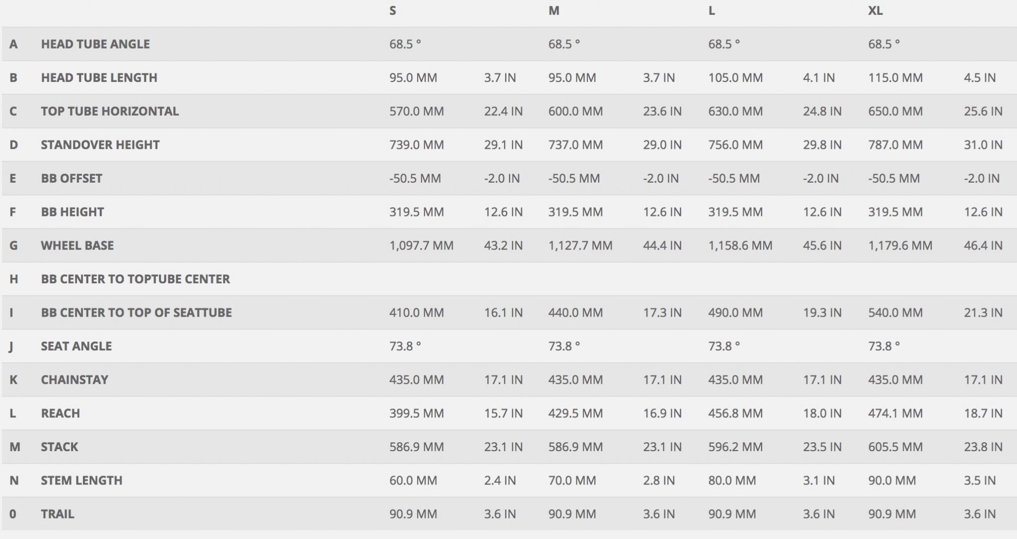Screen dimensions: 1017x539
Task: Click the XL size column header
Action: point(875,11)
